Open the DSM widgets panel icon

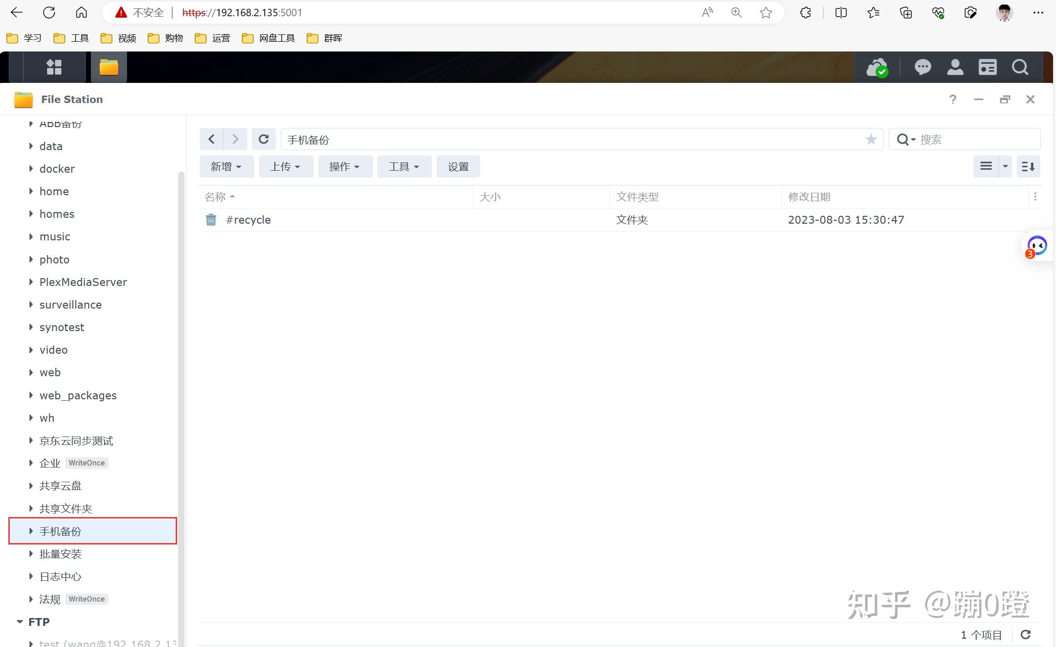[987, 67]
